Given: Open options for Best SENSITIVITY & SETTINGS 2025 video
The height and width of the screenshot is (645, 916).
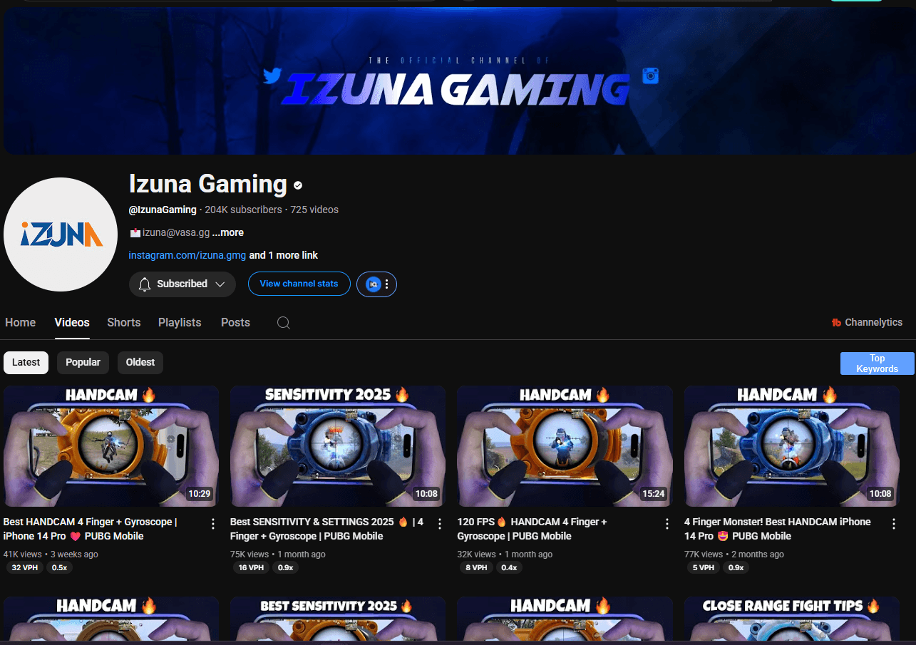Looking at the screenshot, I should 440,524.
